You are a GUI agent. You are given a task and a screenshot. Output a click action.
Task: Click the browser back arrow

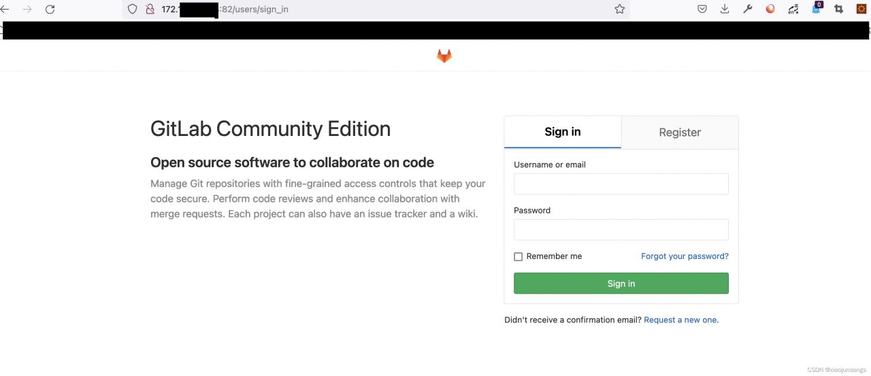5,10
